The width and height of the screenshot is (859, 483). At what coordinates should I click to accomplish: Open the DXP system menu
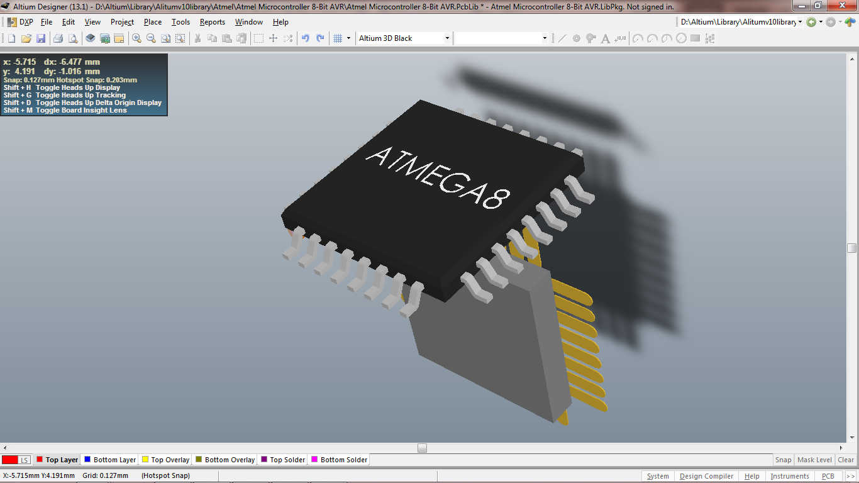20,22
